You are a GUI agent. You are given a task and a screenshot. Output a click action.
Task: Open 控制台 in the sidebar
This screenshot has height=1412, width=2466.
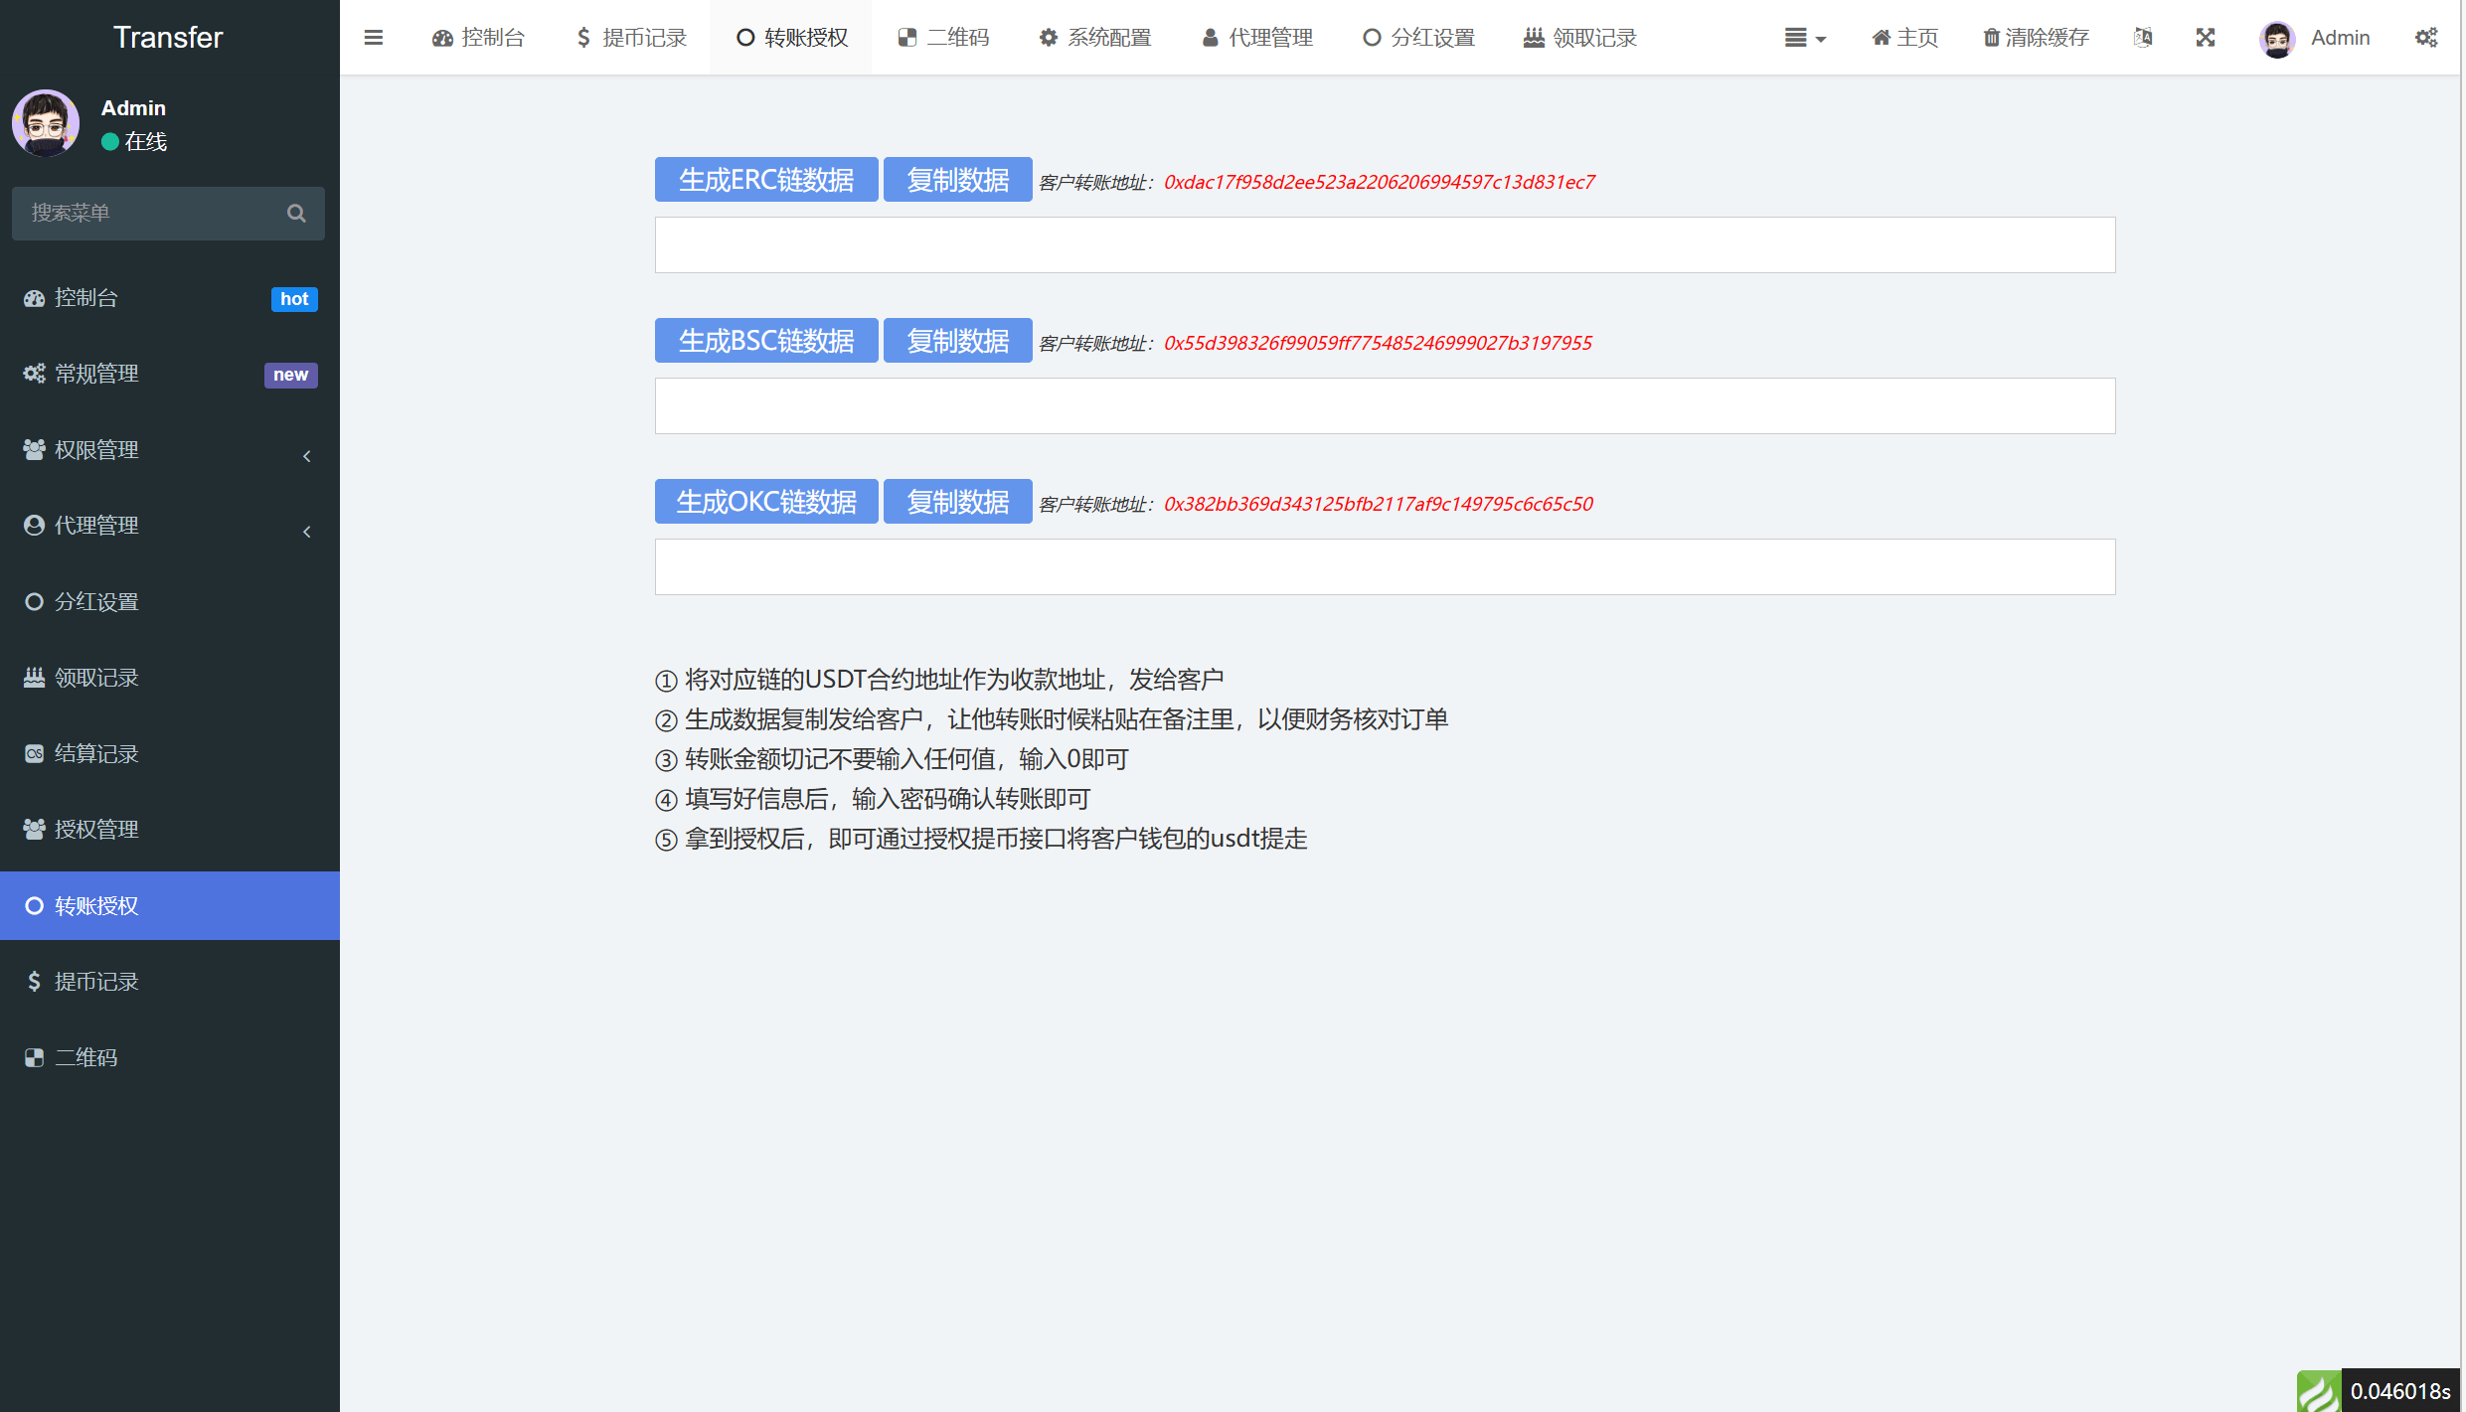(x=169, y=298)
